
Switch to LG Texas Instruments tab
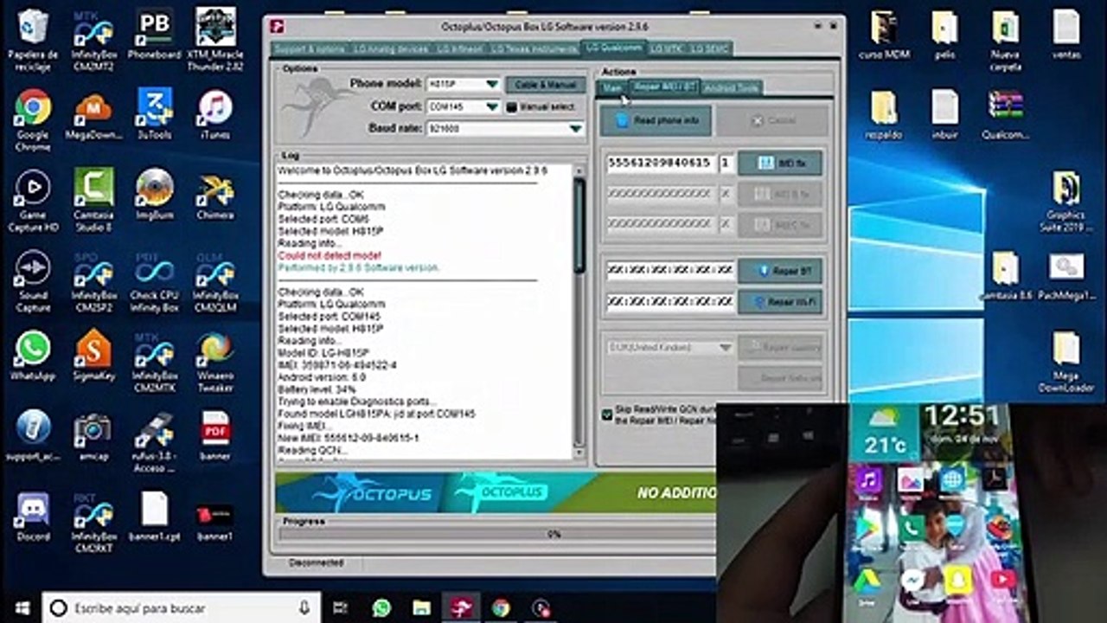point(534,49)
